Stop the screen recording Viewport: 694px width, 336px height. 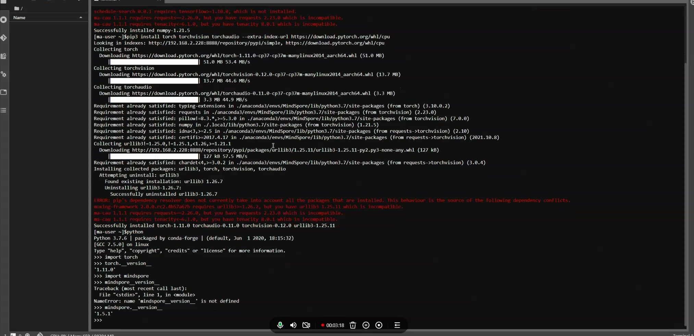click(379, 325)
